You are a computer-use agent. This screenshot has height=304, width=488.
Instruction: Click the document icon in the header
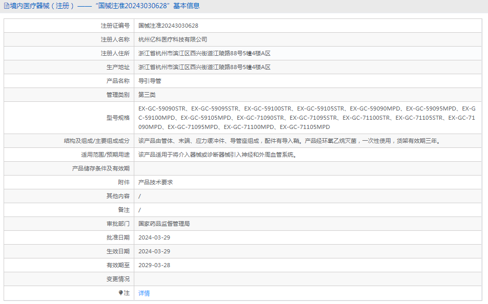6,6
